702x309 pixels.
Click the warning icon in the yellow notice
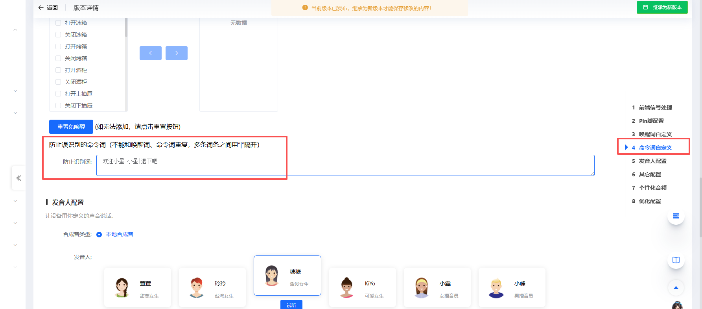coord(305,7)
